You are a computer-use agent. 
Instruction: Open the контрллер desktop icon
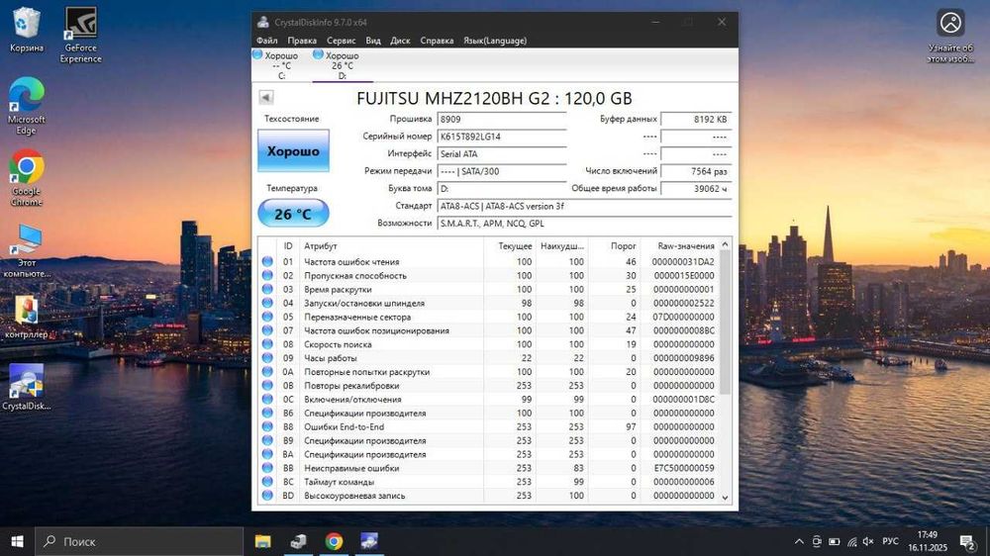26,317
